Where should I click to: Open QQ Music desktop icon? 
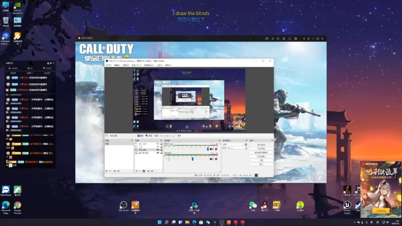click(300, 206)
